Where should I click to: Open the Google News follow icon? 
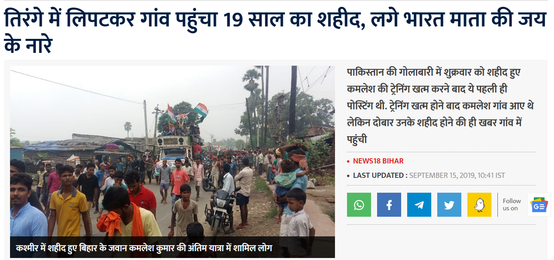[x=539, y=205]
